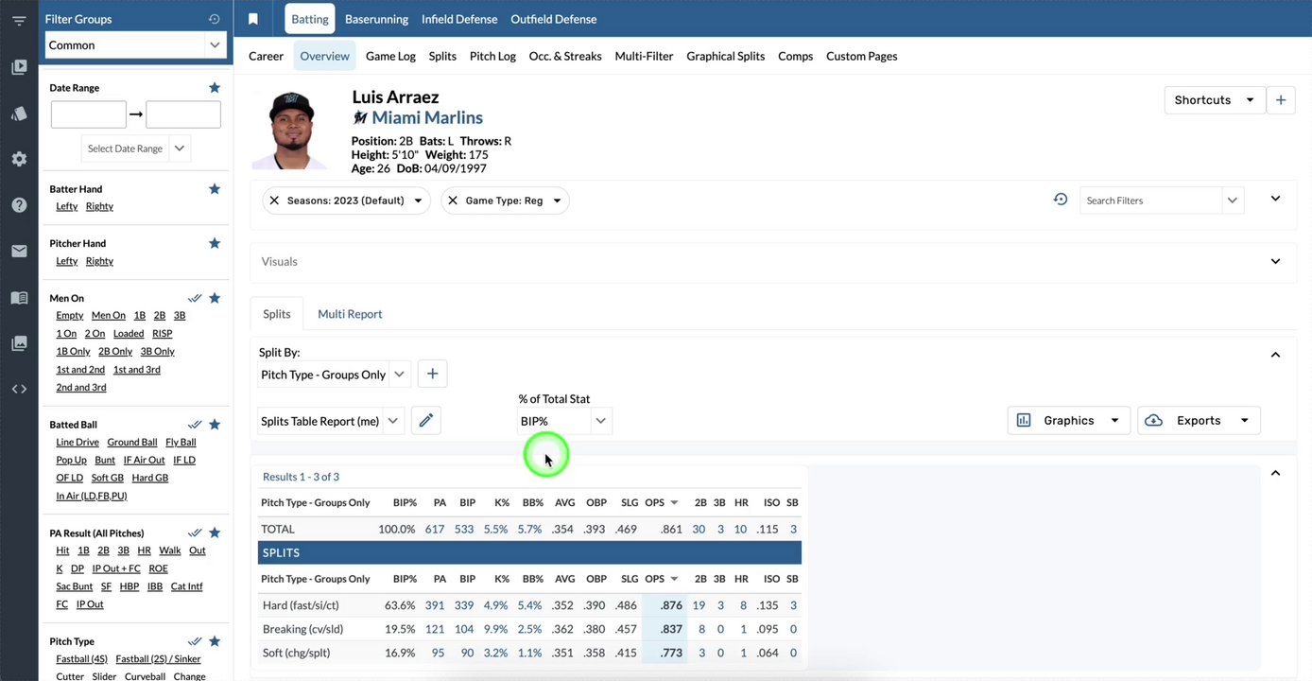Viewport: 1312px width, 681px height.
Task: Switch to the Infield Defense tab
Action: (x=459, y=19)
